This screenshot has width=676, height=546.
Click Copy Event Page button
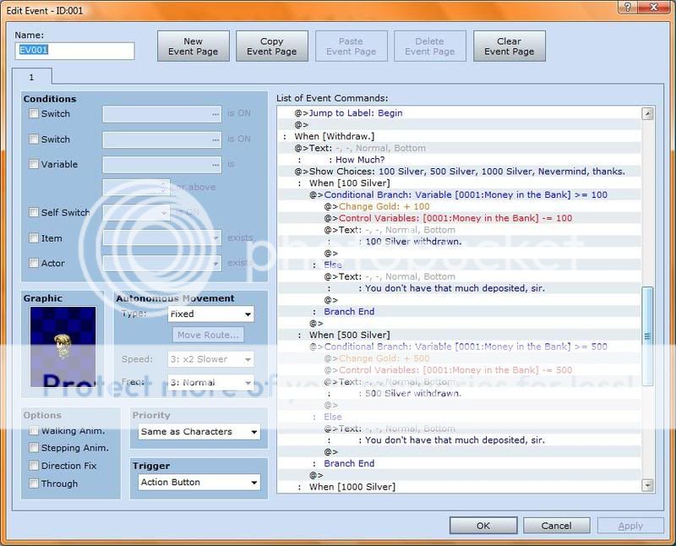click(x=272, y=46)
